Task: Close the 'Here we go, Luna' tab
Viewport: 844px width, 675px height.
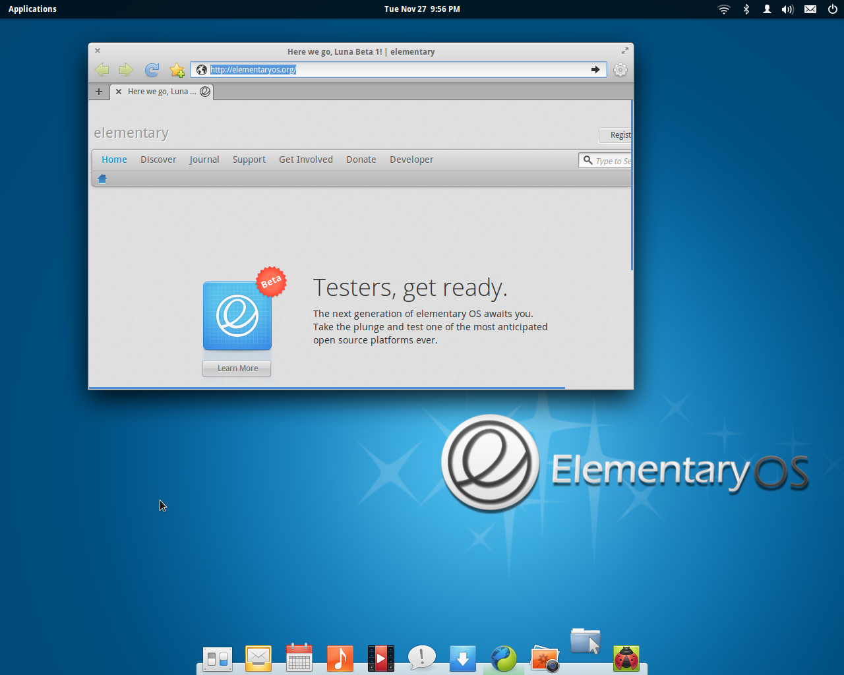Action: point(119,92)
